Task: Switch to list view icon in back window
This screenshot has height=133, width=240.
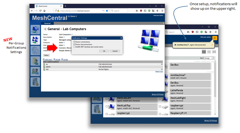Action: click(209, 52)
